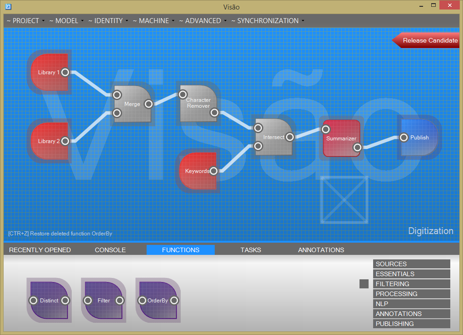Open the MODEL dropdown menu
Viewport: 463px width, 335px height.
66,21
